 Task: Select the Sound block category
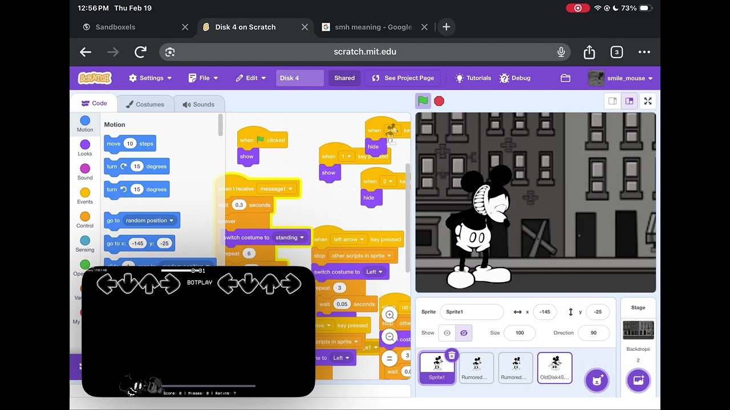[85, 172]
